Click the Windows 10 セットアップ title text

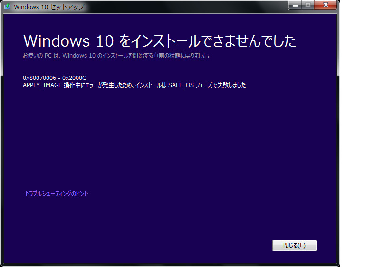[49, 7]
